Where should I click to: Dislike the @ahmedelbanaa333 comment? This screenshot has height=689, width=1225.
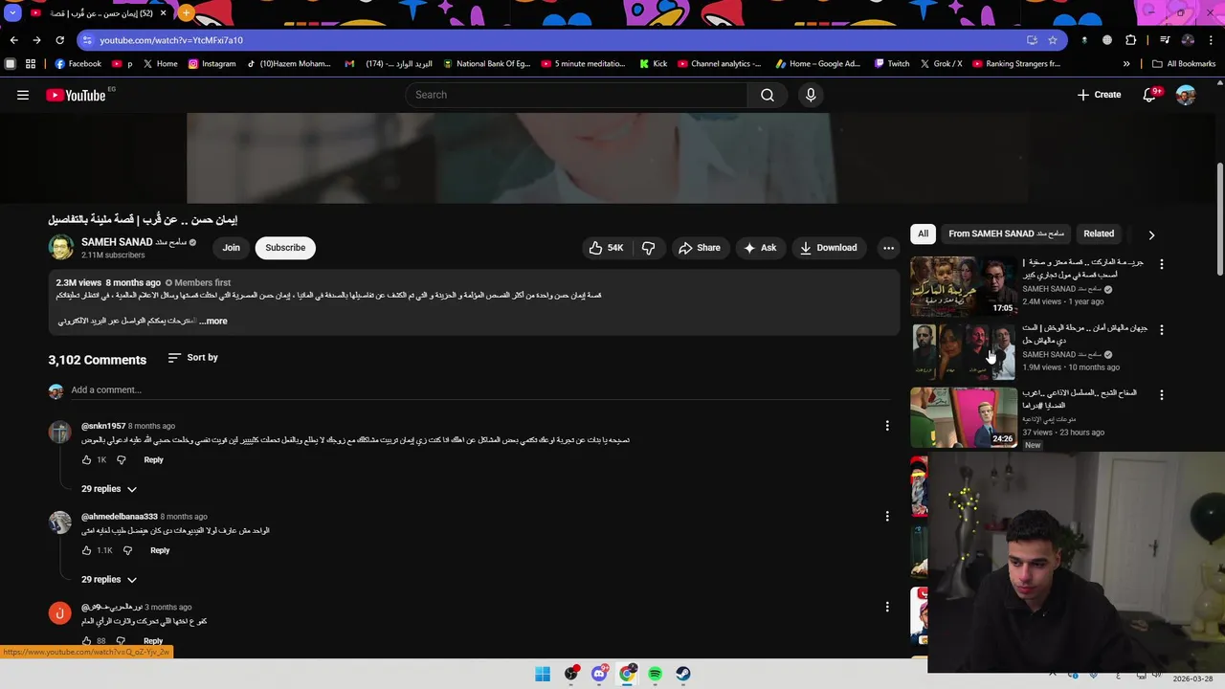point(127,551)
